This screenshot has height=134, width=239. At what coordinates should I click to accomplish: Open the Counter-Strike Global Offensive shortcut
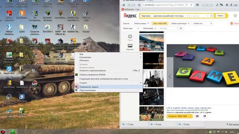tap(73, 43)
